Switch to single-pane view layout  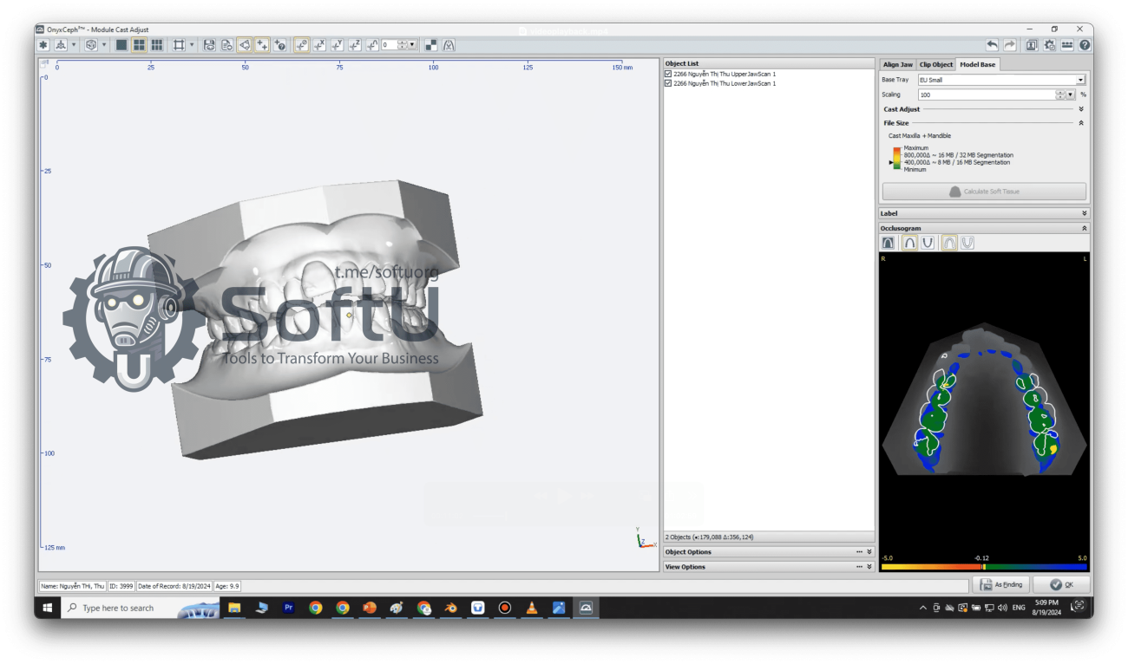click(121, 45)
